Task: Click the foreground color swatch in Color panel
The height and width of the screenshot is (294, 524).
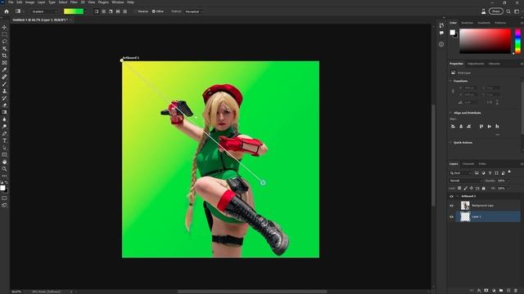Action: click(453, 33)
